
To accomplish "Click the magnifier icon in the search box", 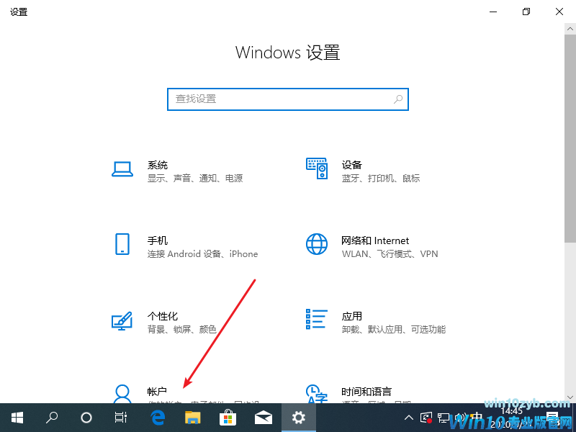I will click(398, 99).
